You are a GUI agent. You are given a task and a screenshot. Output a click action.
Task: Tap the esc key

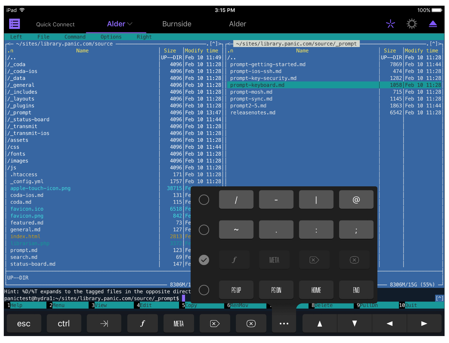click(24, 323)
